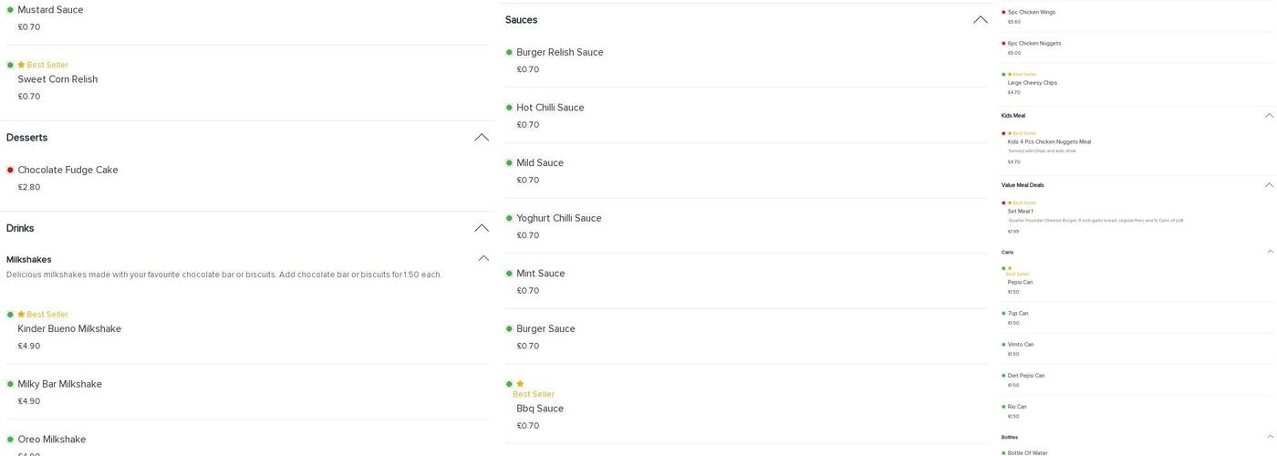Image resolution: width=1277 pixels, height=456 pixels.
Task: Click the Best Seller star above Bbq Sauce
Action: point(520,384)
